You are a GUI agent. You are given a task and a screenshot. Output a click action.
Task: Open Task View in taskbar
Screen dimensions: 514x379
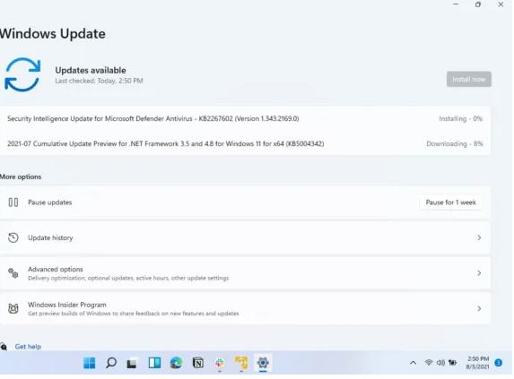pos(132,363)
